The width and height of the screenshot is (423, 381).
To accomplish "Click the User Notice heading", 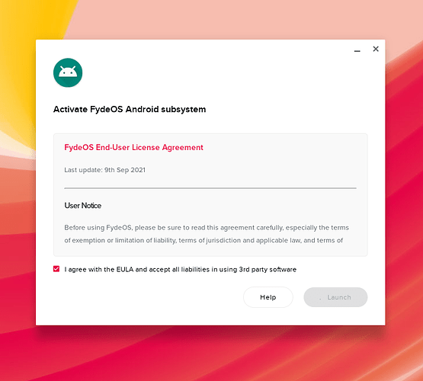I will click(x=83, y=206).
